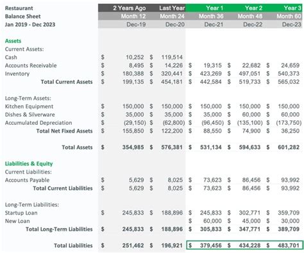The width and height of the screenshot is (304, 253).
Task: Click the 'Total Liabilities' row label
Action: click(x=73, y=245)
